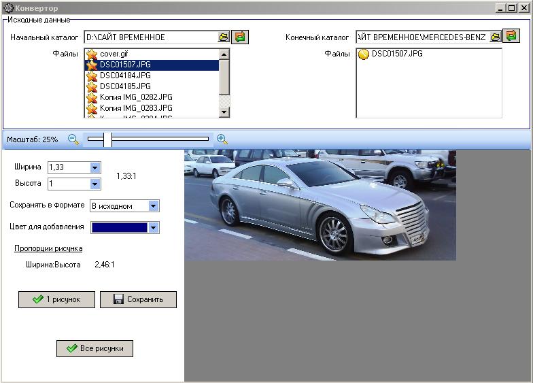Image resolution: width=533 pixels, height=383 pixels.
Task: Click the Масштаб: 25% label
Action: point(33,139)
